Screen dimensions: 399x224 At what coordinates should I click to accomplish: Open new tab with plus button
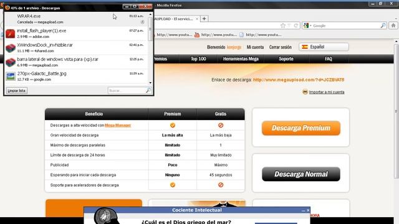(204, 19)
